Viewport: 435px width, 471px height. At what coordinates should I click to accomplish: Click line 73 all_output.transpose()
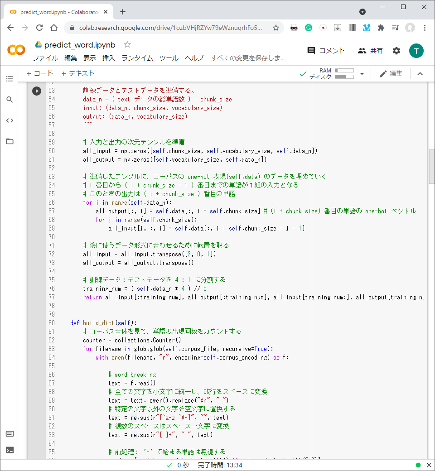[138, 263]
